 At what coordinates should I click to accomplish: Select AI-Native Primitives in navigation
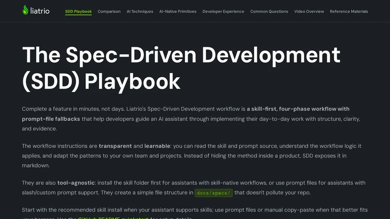tap(178, 11)
